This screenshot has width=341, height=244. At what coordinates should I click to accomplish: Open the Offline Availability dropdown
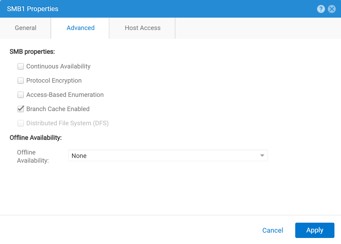point(168,155)
